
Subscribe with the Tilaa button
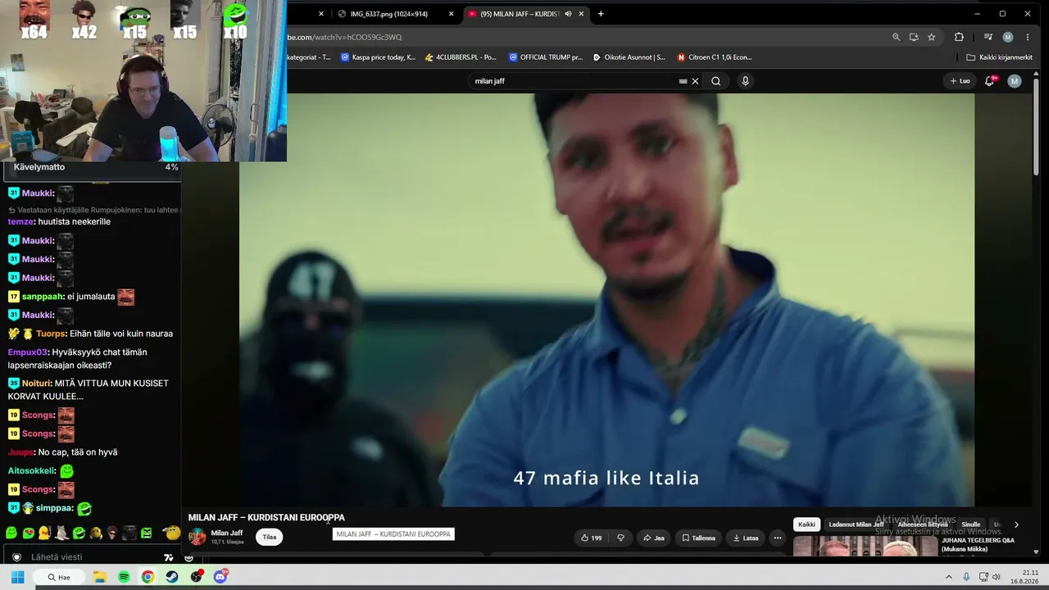pyautogui.click(x=270, y=538)
